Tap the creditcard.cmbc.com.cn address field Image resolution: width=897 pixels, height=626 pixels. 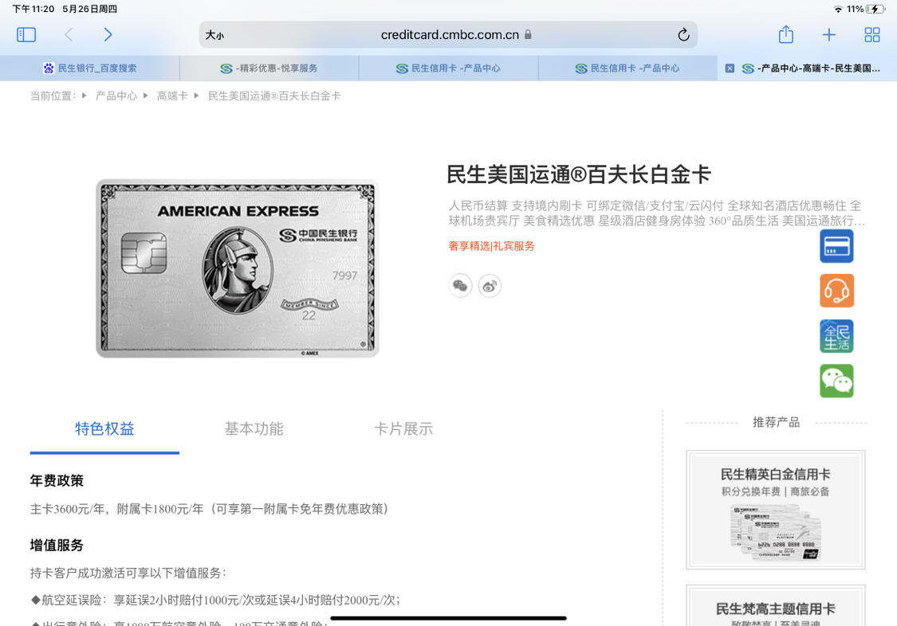(449, 35)
